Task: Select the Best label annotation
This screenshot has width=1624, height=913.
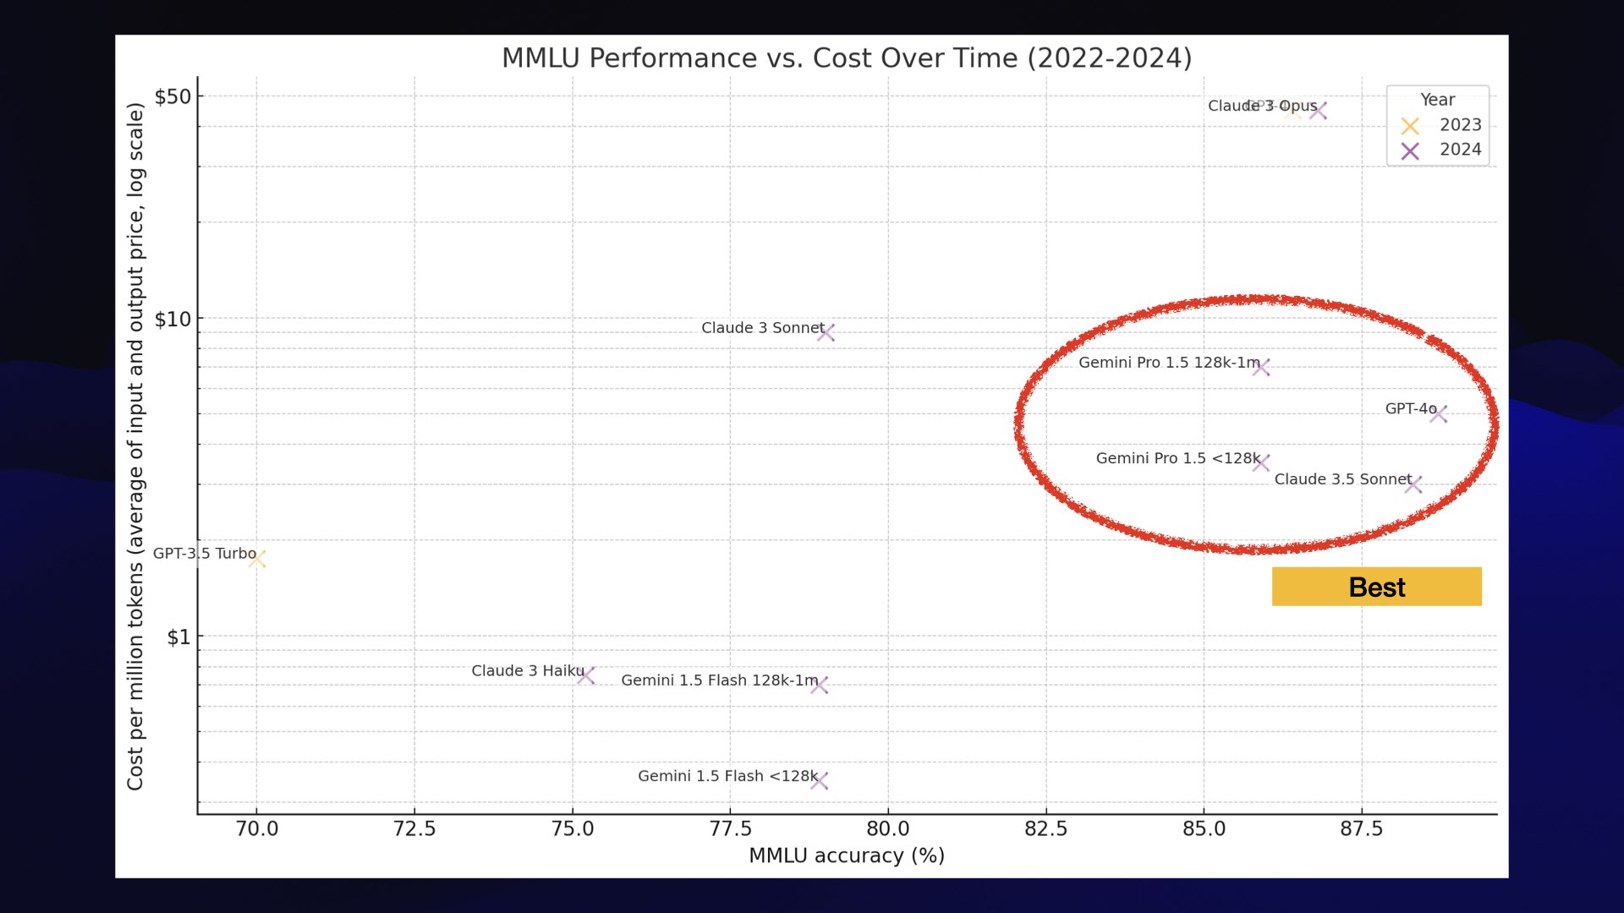Action: click(x=1376, y=587)
